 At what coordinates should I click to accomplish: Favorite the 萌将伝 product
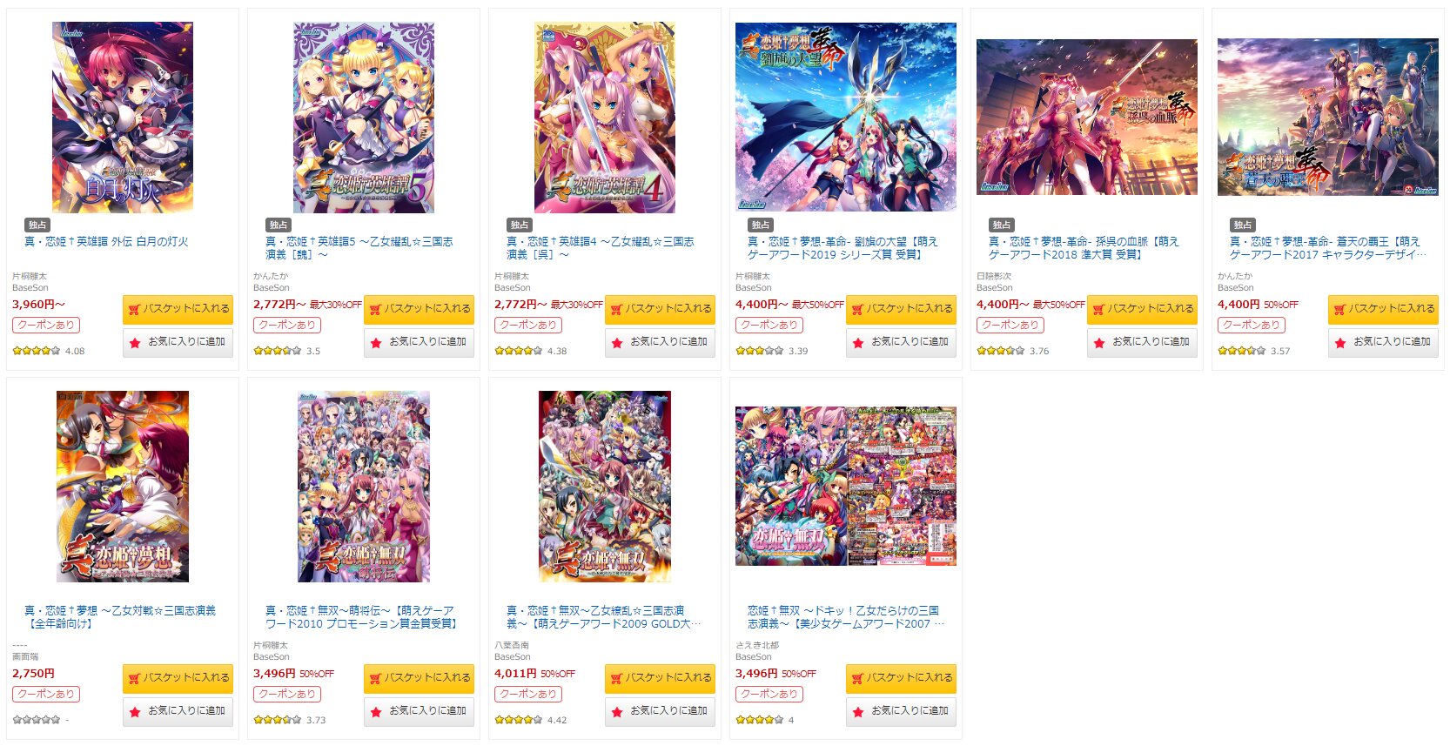pyautogui.click(x=419, y=711)
